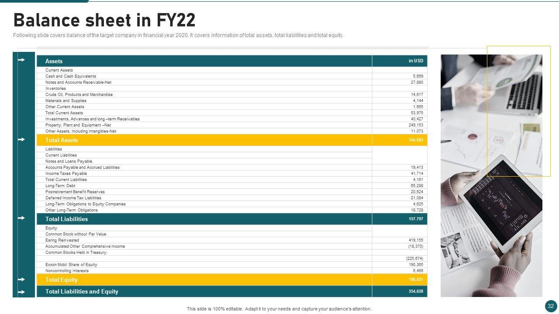This screenshot has width=559, height=314.
Task: Click arrow next to Total Liabilities and Equity
Action: (x=21, y=292)
